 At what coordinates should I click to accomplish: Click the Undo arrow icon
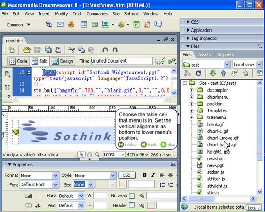[x=105, y=50]
